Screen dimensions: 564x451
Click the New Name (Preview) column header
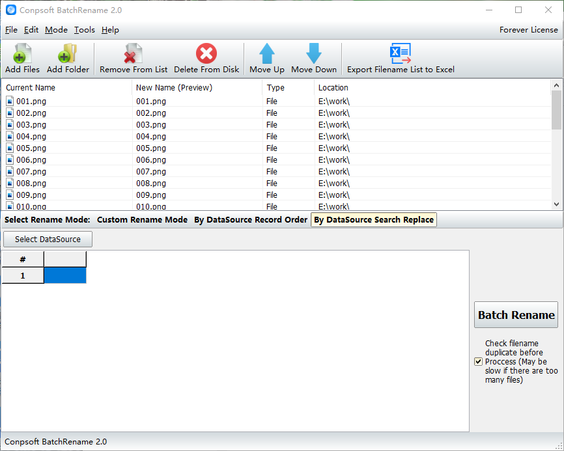pos(197,87)
